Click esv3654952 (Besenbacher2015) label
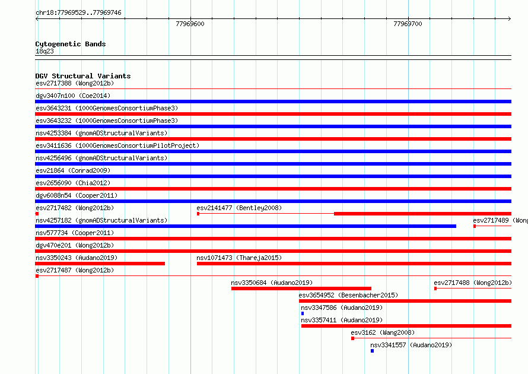The image size is (528, 374). (x=348, y=295)
